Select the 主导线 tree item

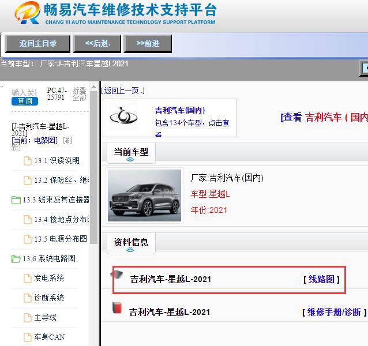click(x=46, y=318)
